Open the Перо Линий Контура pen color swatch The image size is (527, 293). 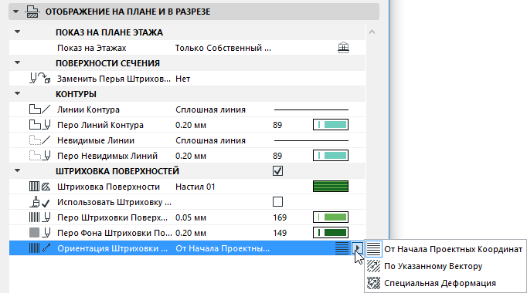pos(331,125)
